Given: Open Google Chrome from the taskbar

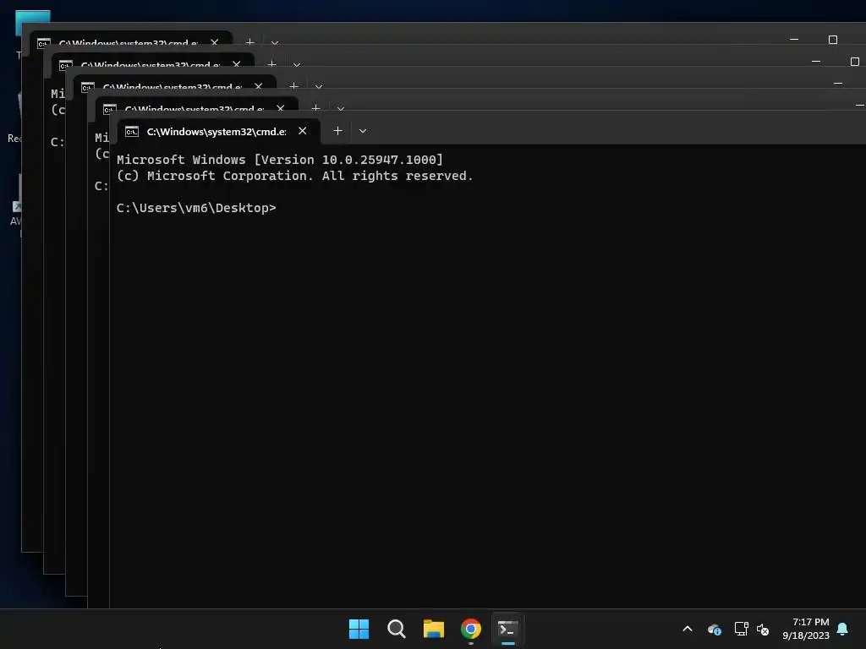Looking at the screenshot, I should click(470, 629).
